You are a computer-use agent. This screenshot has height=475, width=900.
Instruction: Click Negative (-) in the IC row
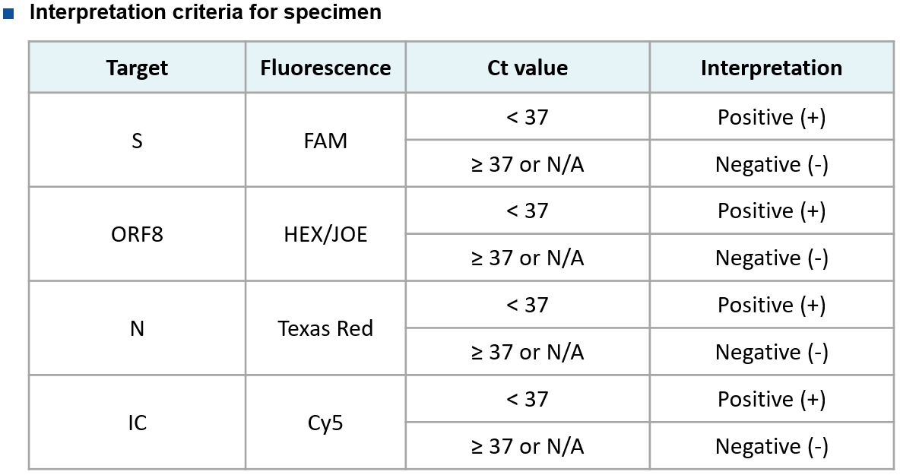click(772, 446)
